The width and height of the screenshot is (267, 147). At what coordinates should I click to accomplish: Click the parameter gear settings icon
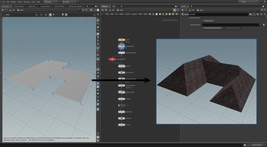coord(251,14)
